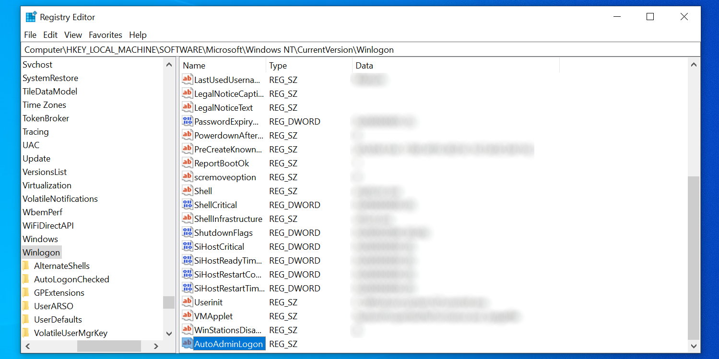This screenshot has height=359, width=719.
Task: Choose the Update key
Action: 36,159
